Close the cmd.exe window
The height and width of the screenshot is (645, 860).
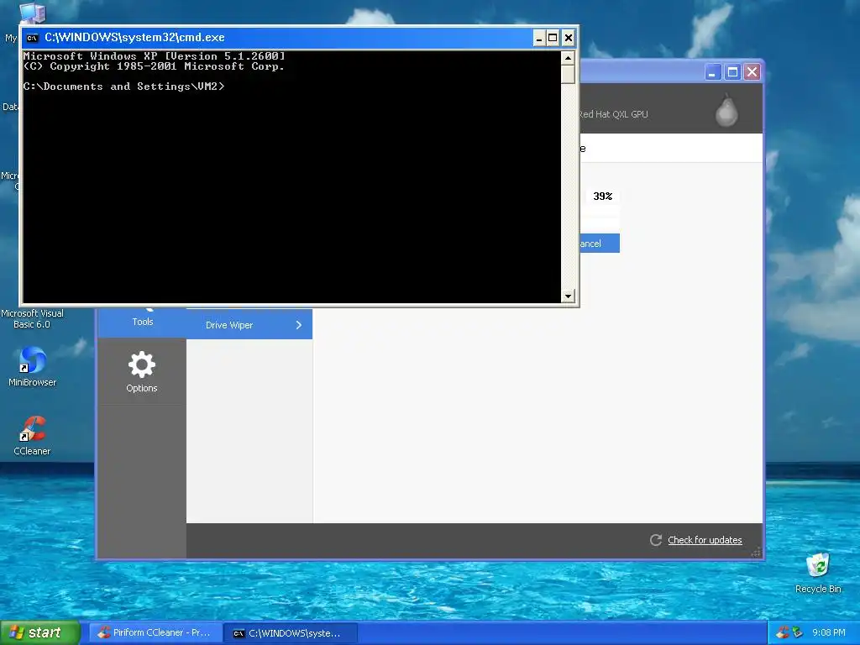tap(569, 38)
